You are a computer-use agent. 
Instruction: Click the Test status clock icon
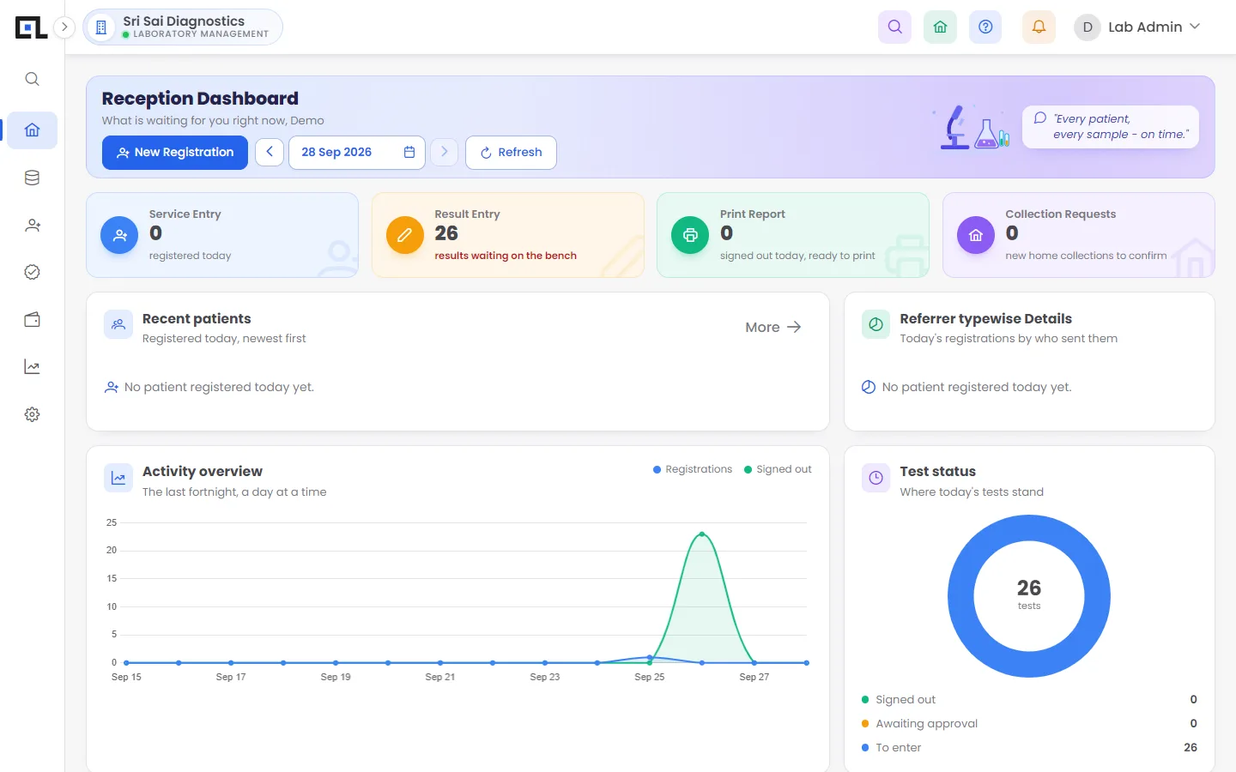coord(875,478)
